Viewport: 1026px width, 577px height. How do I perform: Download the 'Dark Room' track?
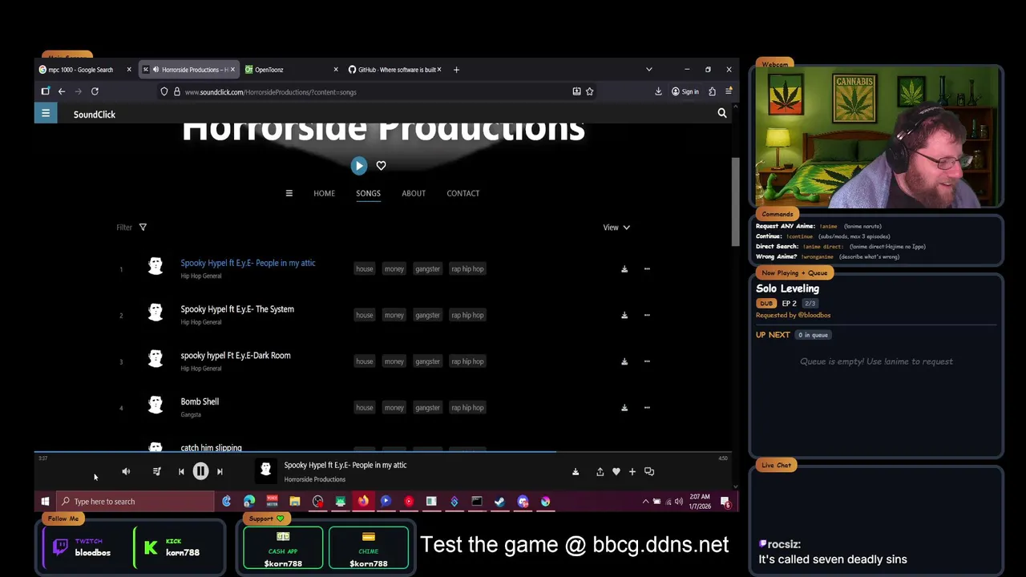624,361
